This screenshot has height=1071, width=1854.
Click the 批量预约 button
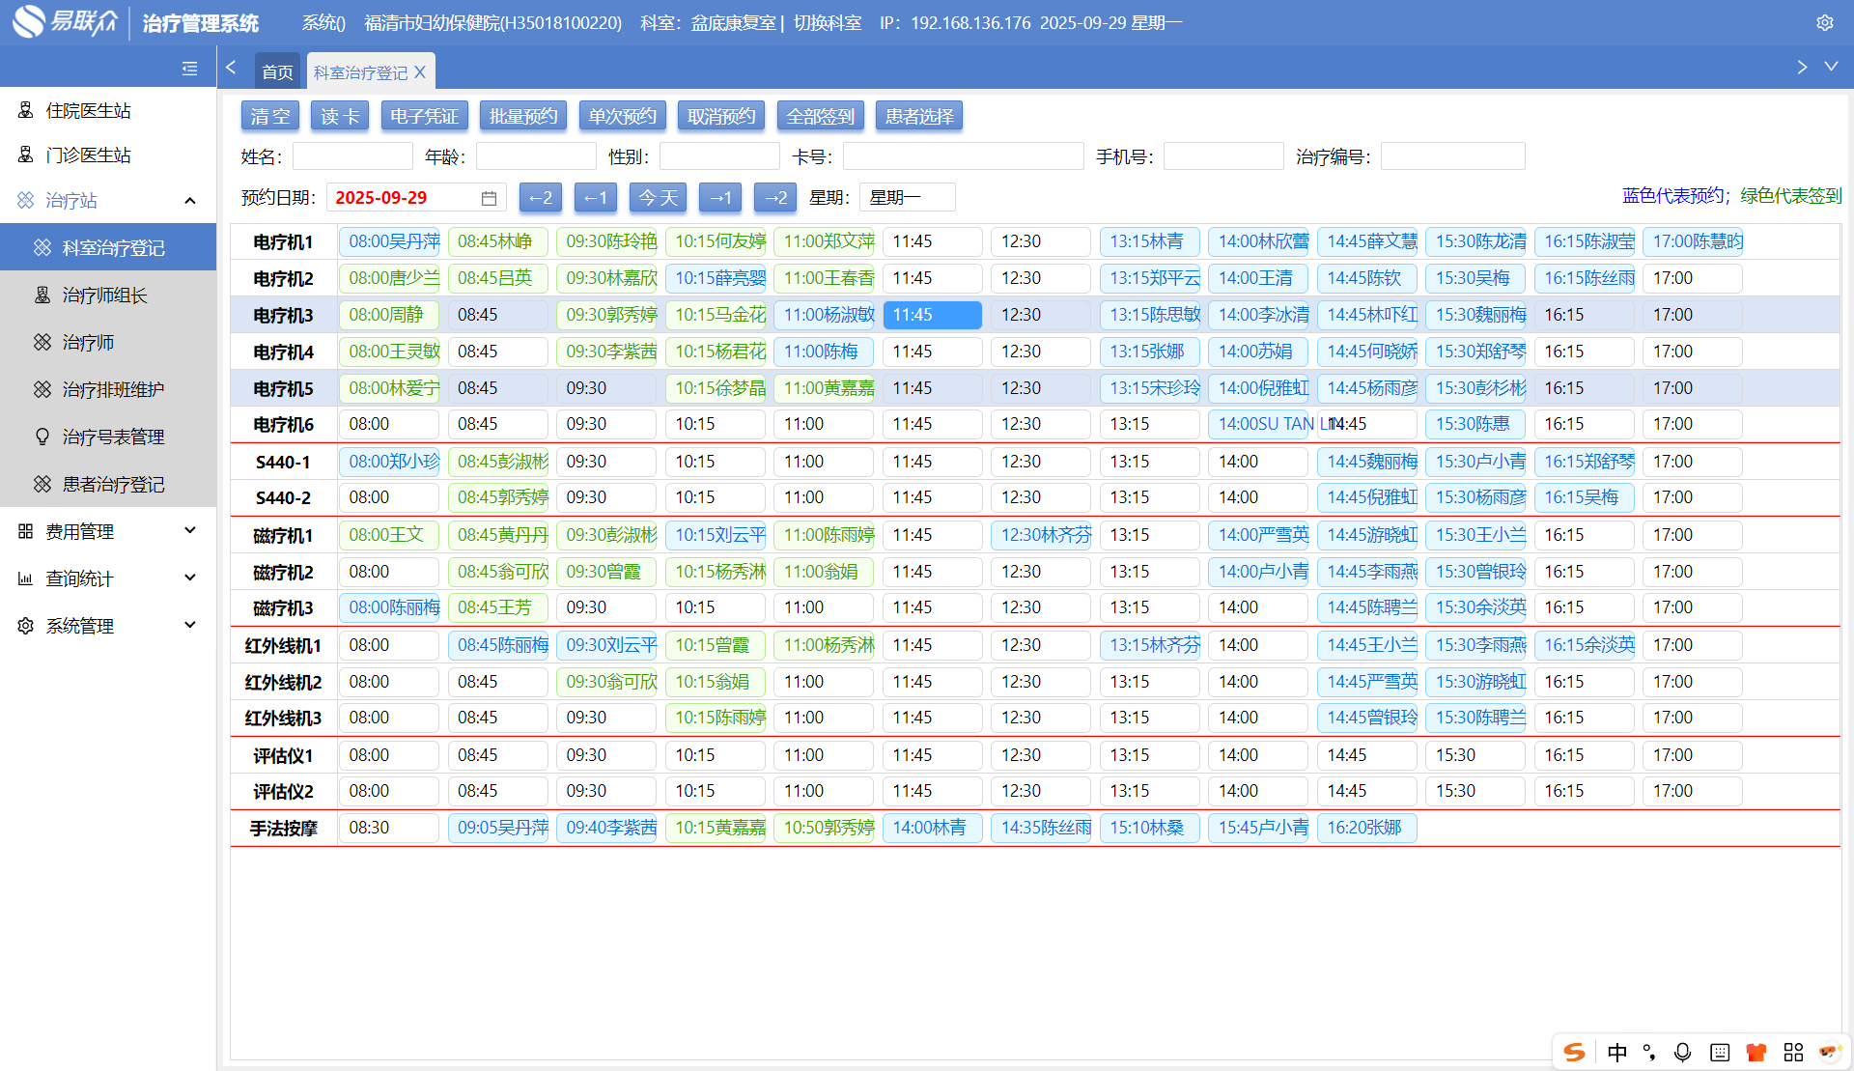click(x=523, y=117)
